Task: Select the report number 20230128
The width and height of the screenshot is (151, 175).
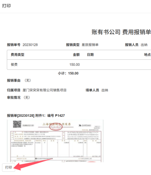Action: [x=30, y=45]
